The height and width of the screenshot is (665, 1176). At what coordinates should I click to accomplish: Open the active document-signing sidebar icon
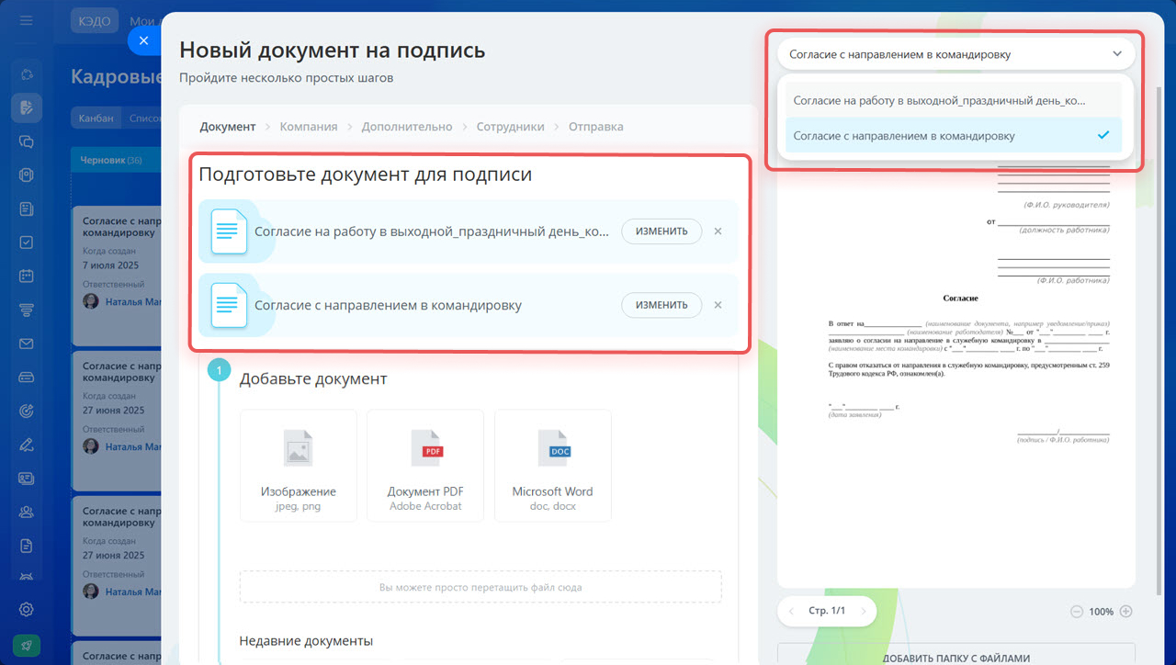(x=27, y=107)
